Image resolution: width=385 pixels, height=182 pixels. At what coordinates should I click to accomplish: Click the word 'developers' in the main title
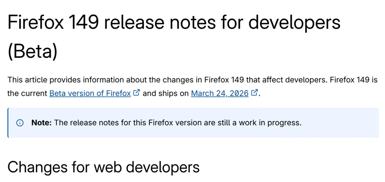coord(294,23)
